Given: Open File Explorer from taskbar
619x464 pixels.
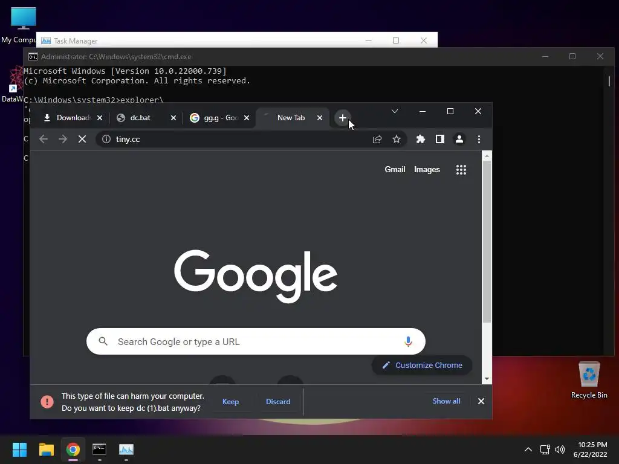Looking at the screenshot, I should pos(46,449).
